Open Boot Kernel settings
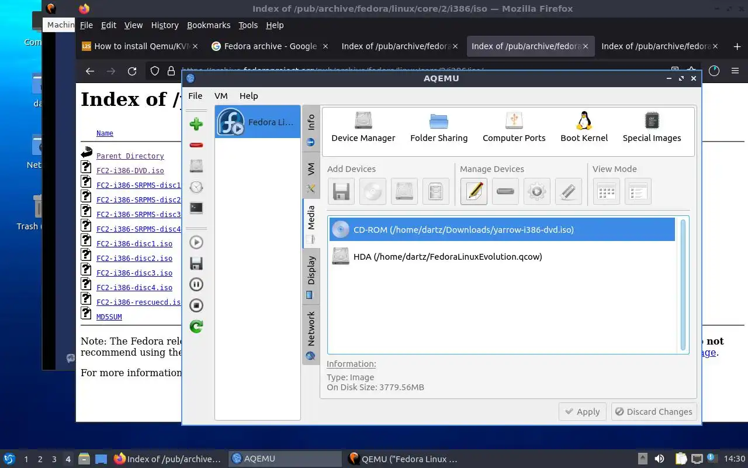This screenshot has height=468, width=748. coord(584,128)
